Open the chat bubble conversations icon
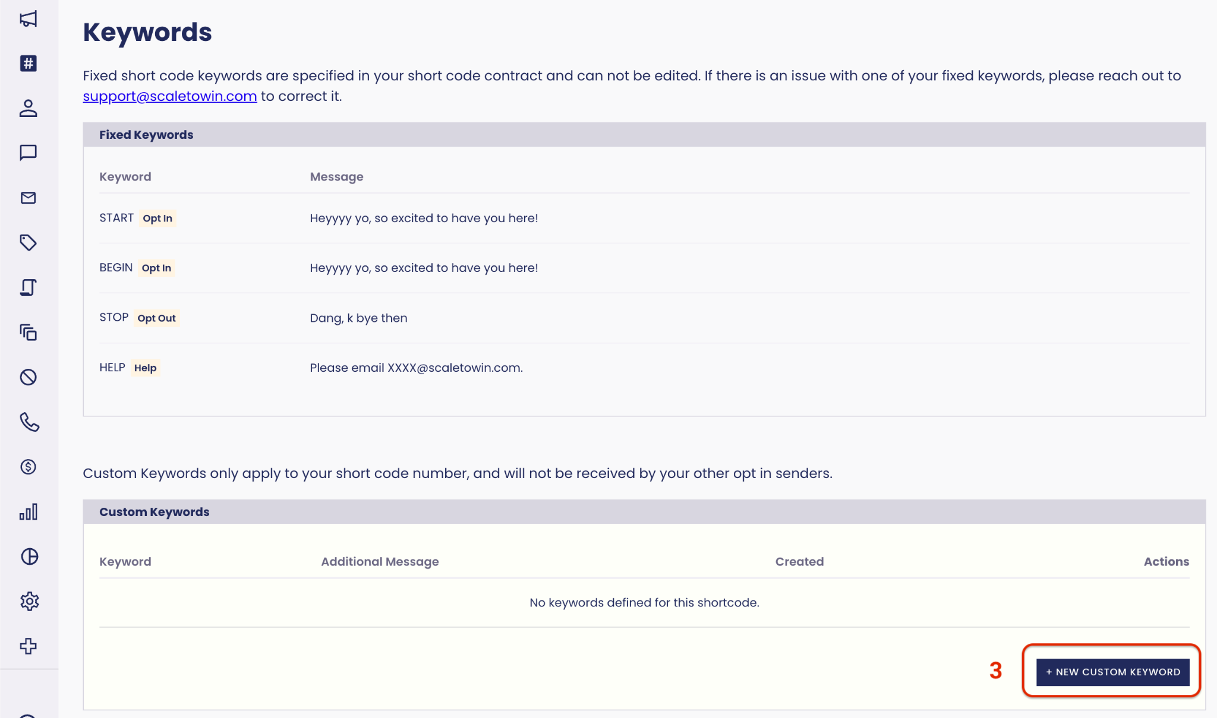Screen dimensions: 1217x718 click(29, 153)
